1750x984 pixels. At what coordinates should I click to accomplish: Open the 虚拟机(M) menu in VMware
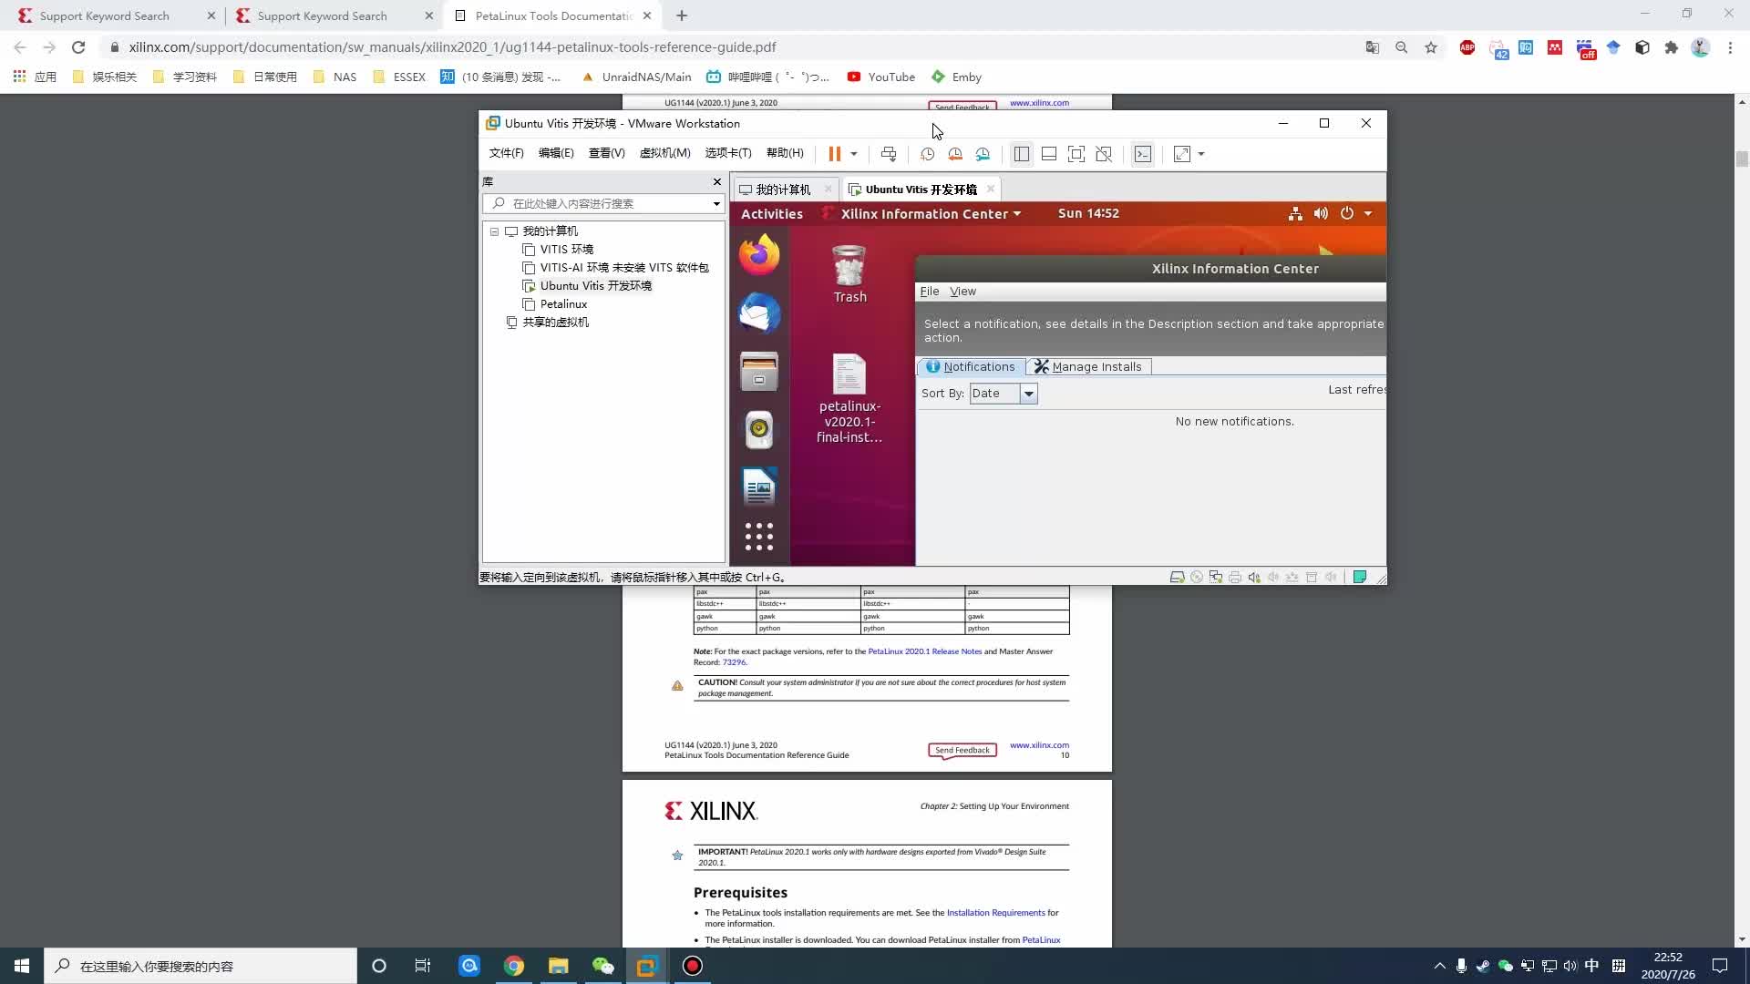tap(664, 153)
